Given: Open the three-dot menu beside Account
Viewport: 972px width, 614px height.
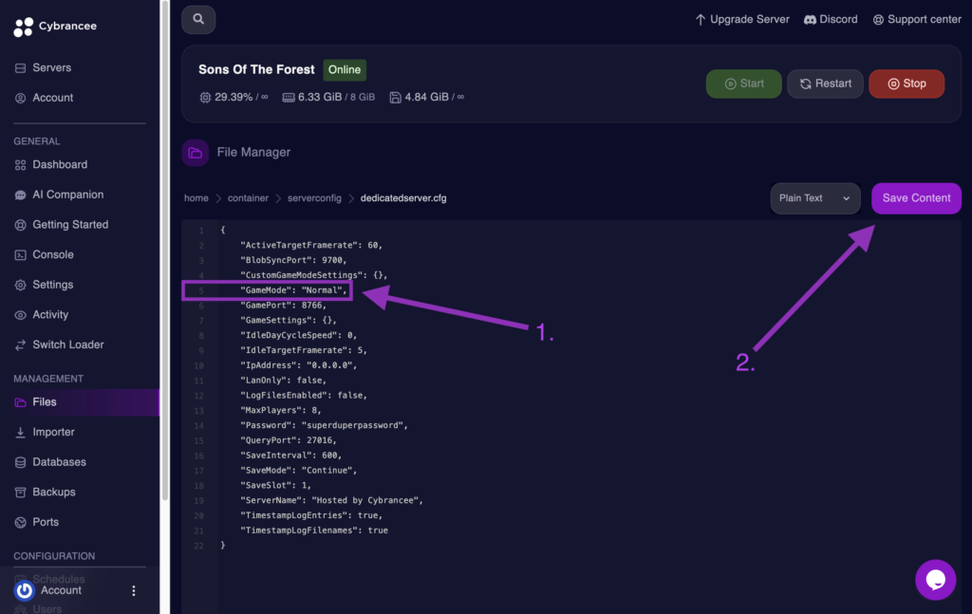Looking at the screenshot, I should 133,590.
